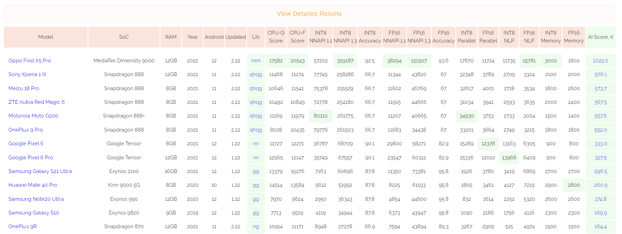The image size is (622, 234).
Task: Select the highlighted 359187 value cell
Action: (x=345, y=61)
